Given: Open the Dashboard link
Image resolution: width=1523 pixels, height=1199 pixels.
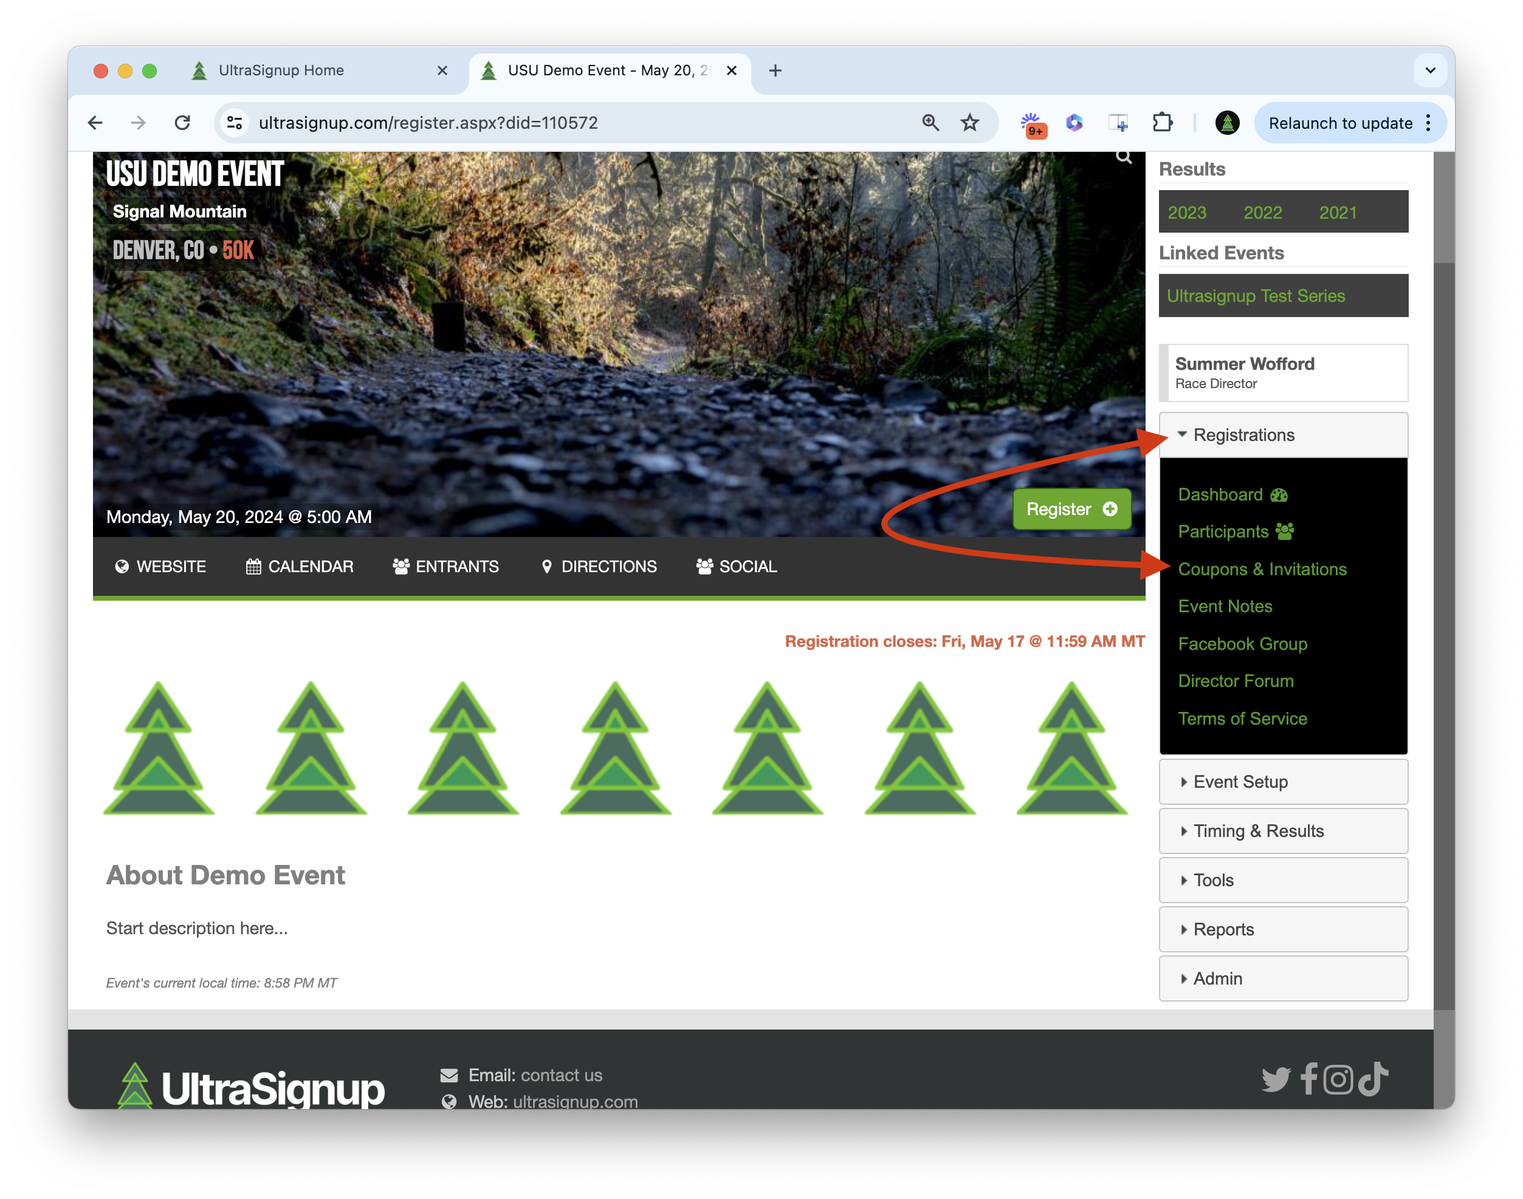Looking at the screenshot, I should (x=1232, y=495).
